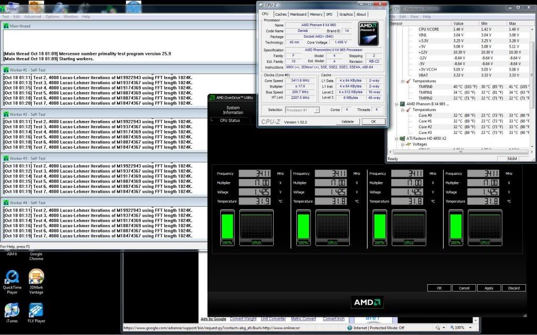Viewport: 537px width, 335px height.
Task: Click the AMD Phenom II X4 965 chip icon
Action: (403, 104)
